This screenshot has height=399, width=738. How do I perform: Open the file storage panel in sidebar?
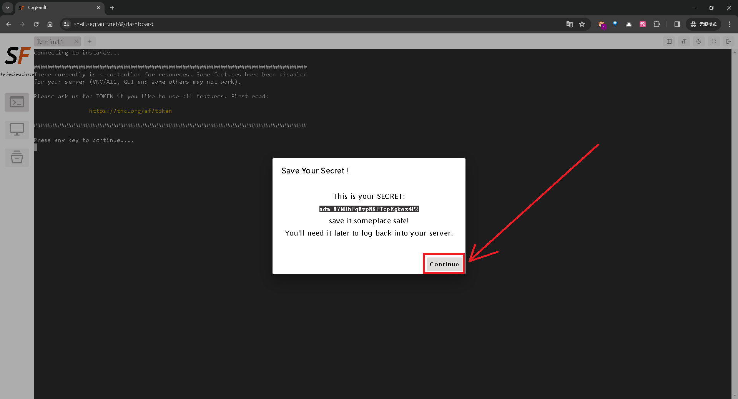[x=17, y=157]
